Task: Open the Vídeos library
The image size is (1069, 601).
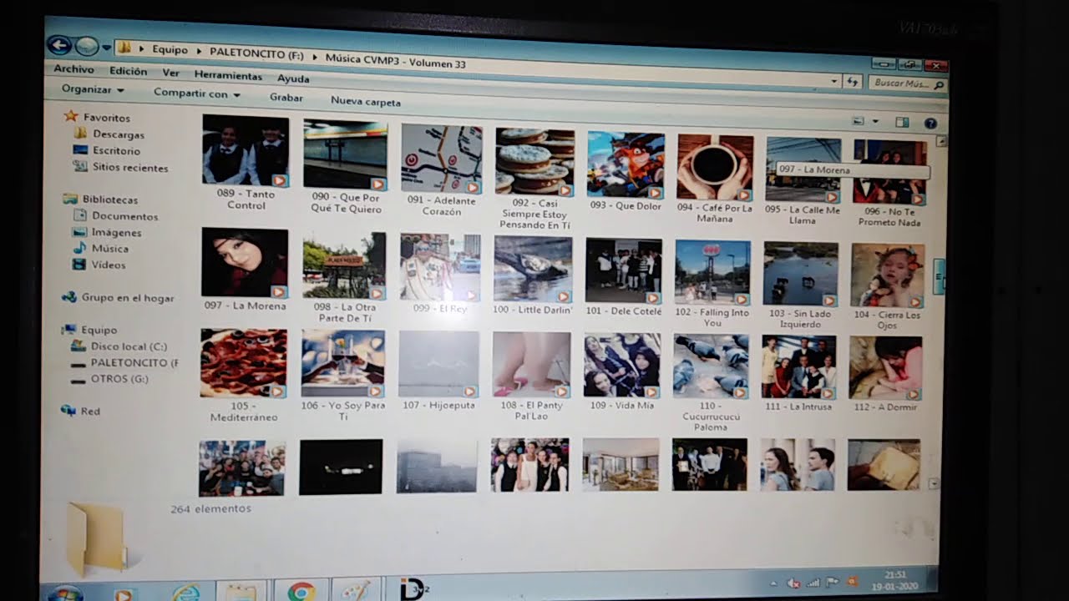Action: (x=109, y=265)
